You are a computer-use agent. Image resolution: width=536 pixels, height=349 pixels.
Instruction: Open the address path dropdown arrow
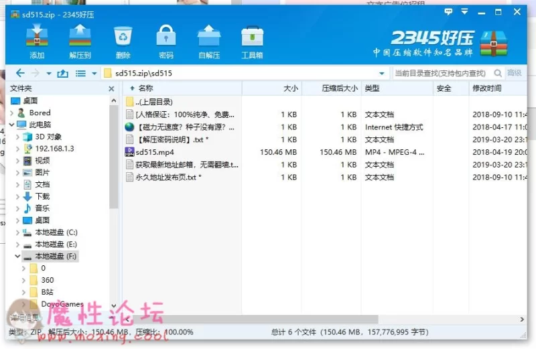pos(382,74)
